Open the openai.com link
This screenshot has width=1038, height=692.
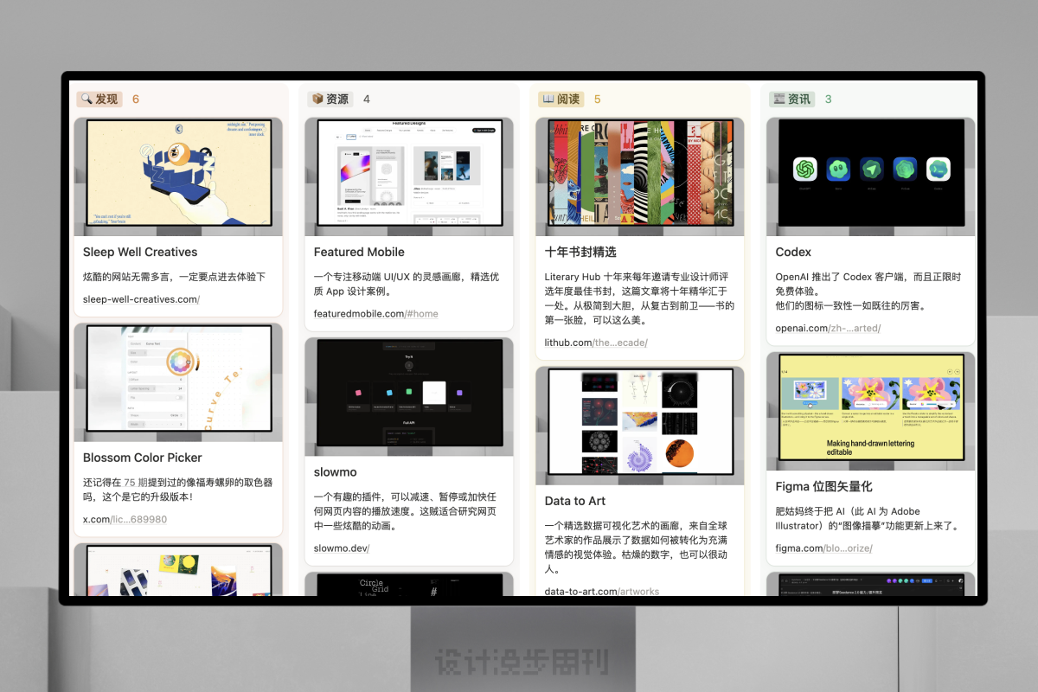click(x=829, y=329)
